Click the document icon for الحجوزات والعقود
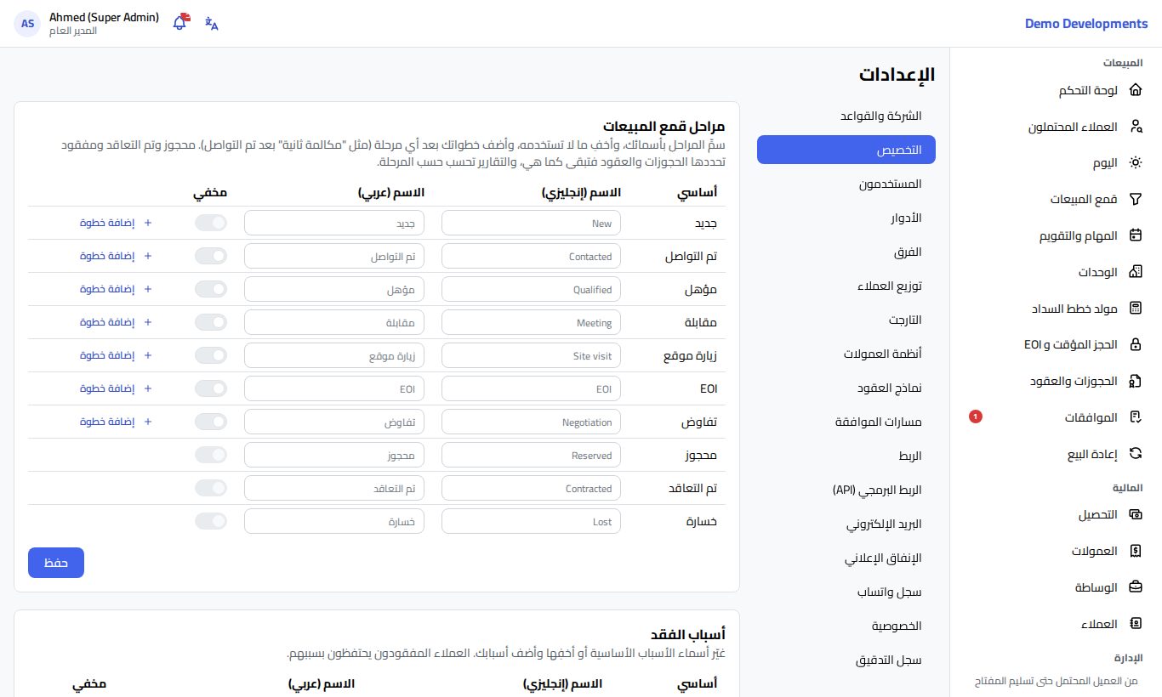This screenshot has width=1162, height=697. 1135,382
